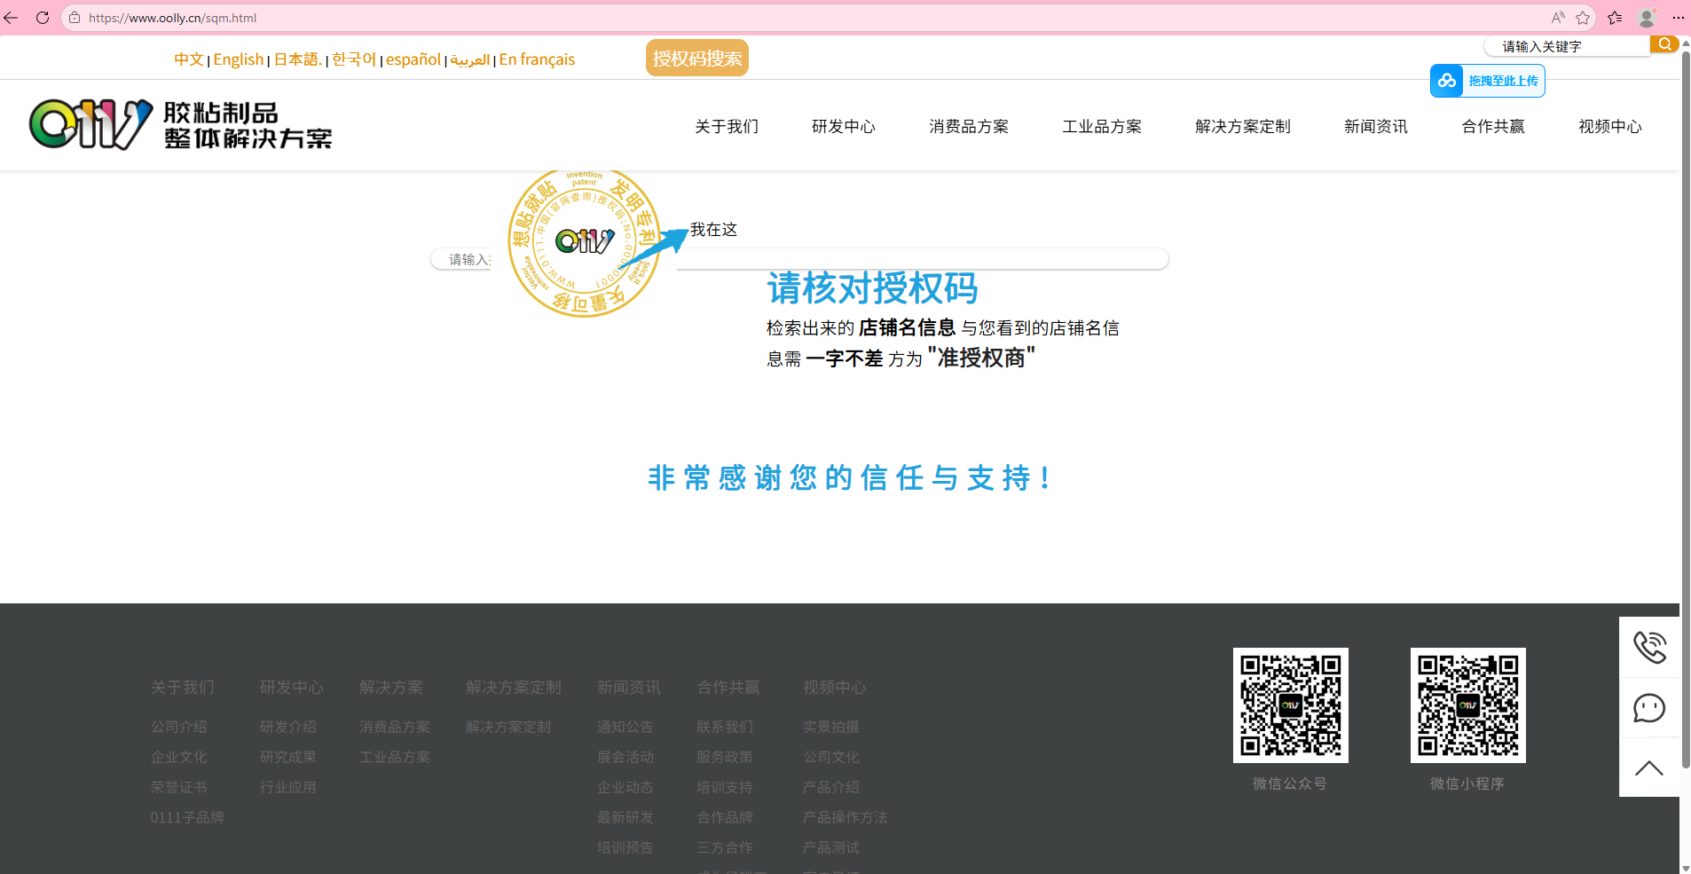The image size is (1691, 874).
Task: Switch language to English
Action: (239, 59)
